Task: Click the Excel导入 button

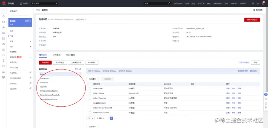Action: [92, 62]
